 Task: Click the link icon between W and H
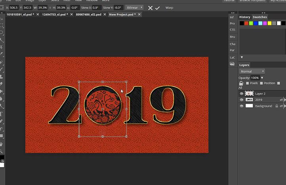click(50, 8)
